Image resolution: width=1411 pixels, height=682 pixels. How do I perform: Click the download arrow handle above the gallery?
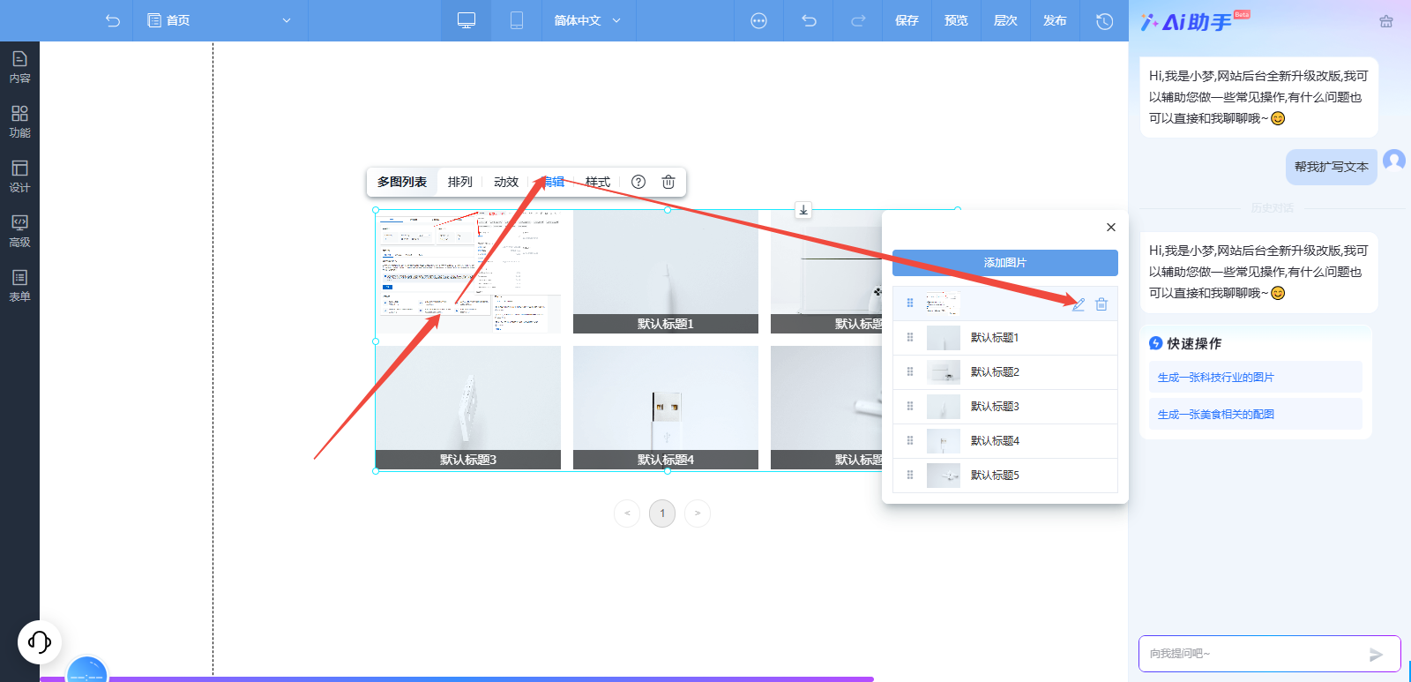click(803, 210)
